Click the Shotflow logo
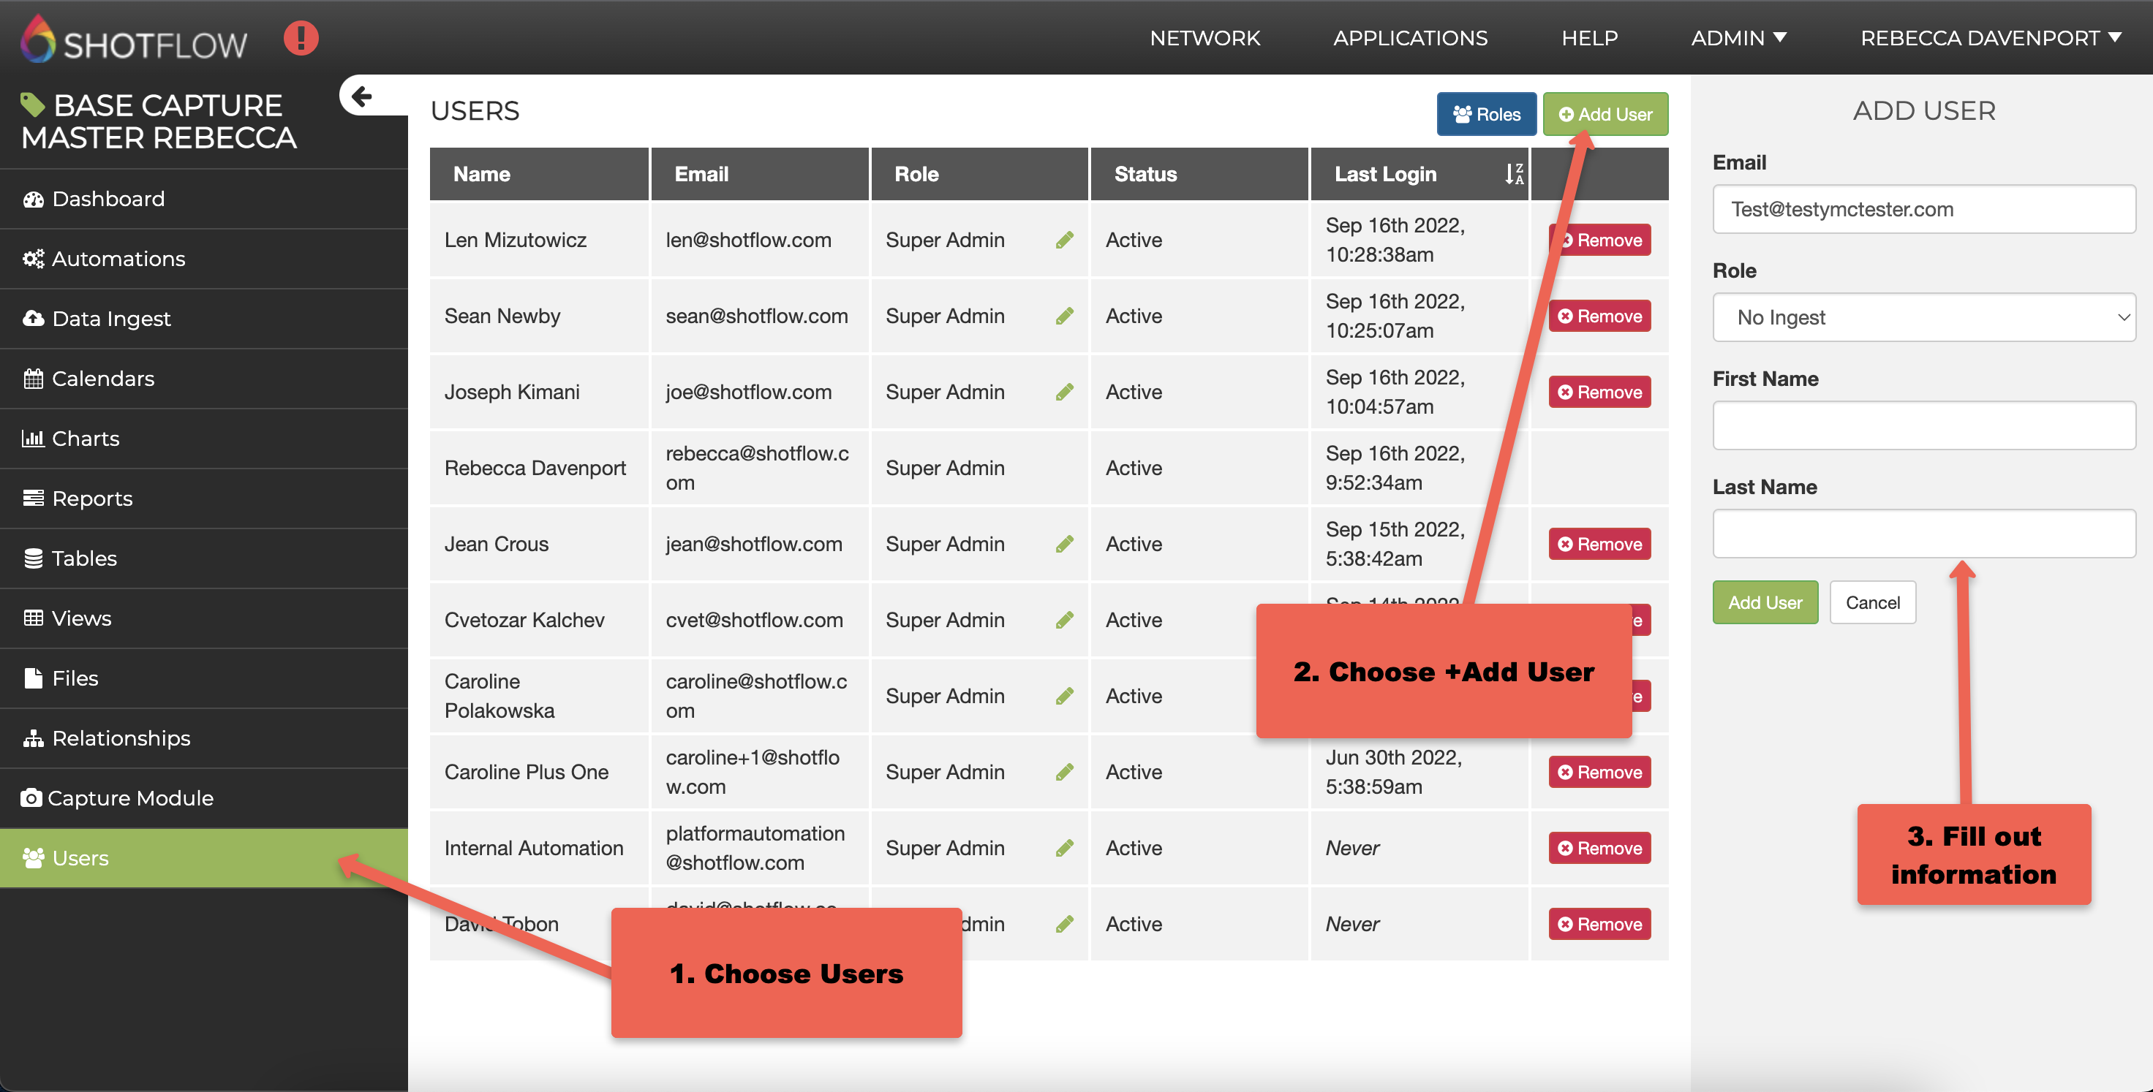The image size is (2153, 1092). (x=134, y=39)
